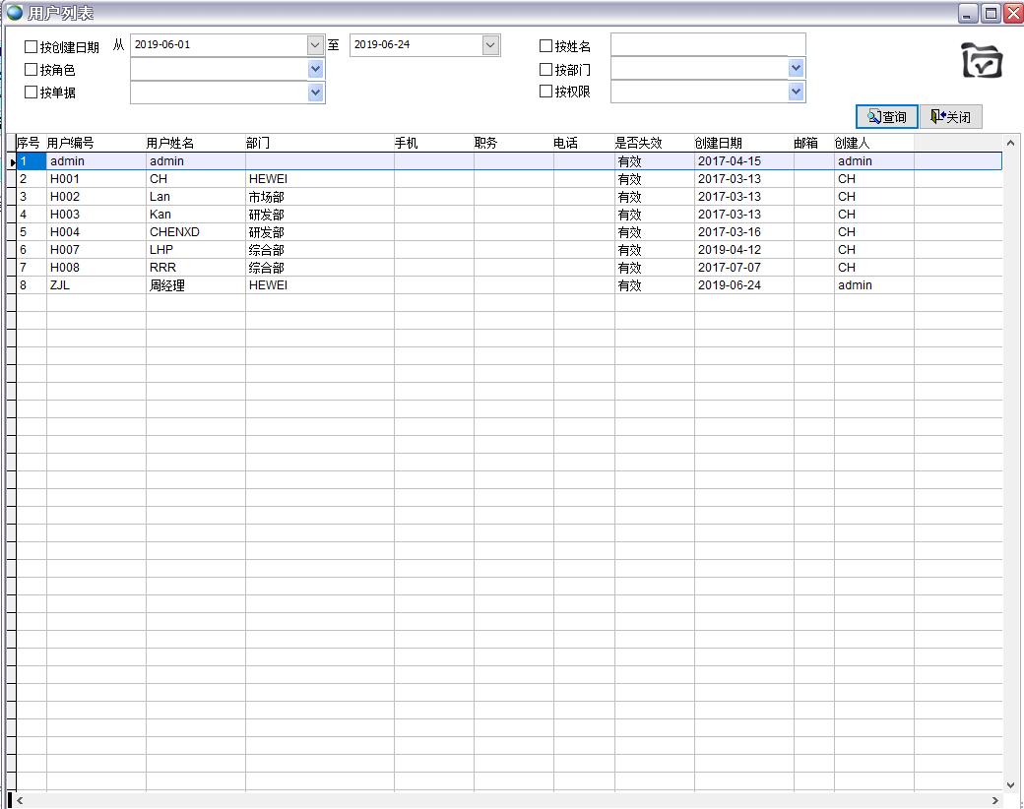The width and height of the screenshot is (1024, 809).
Task: Expand the 按权限 permission dropdown
Action: 796,92
